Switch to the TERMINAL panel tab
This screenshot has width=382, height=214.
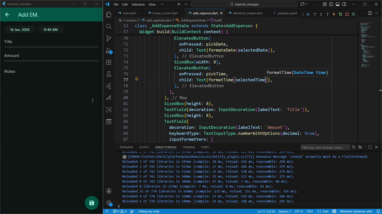point(189,147)
